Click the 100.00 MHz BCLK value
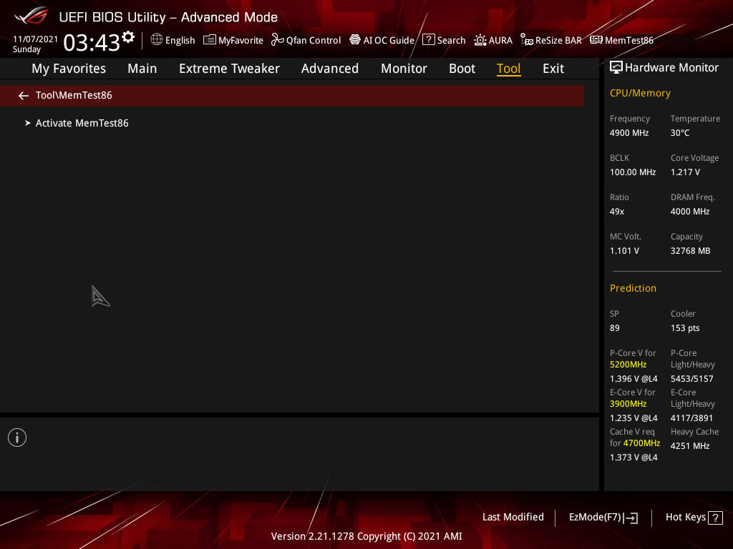Image resolution: width=733 pixels, height=549 pixels. tap(633, 172)
